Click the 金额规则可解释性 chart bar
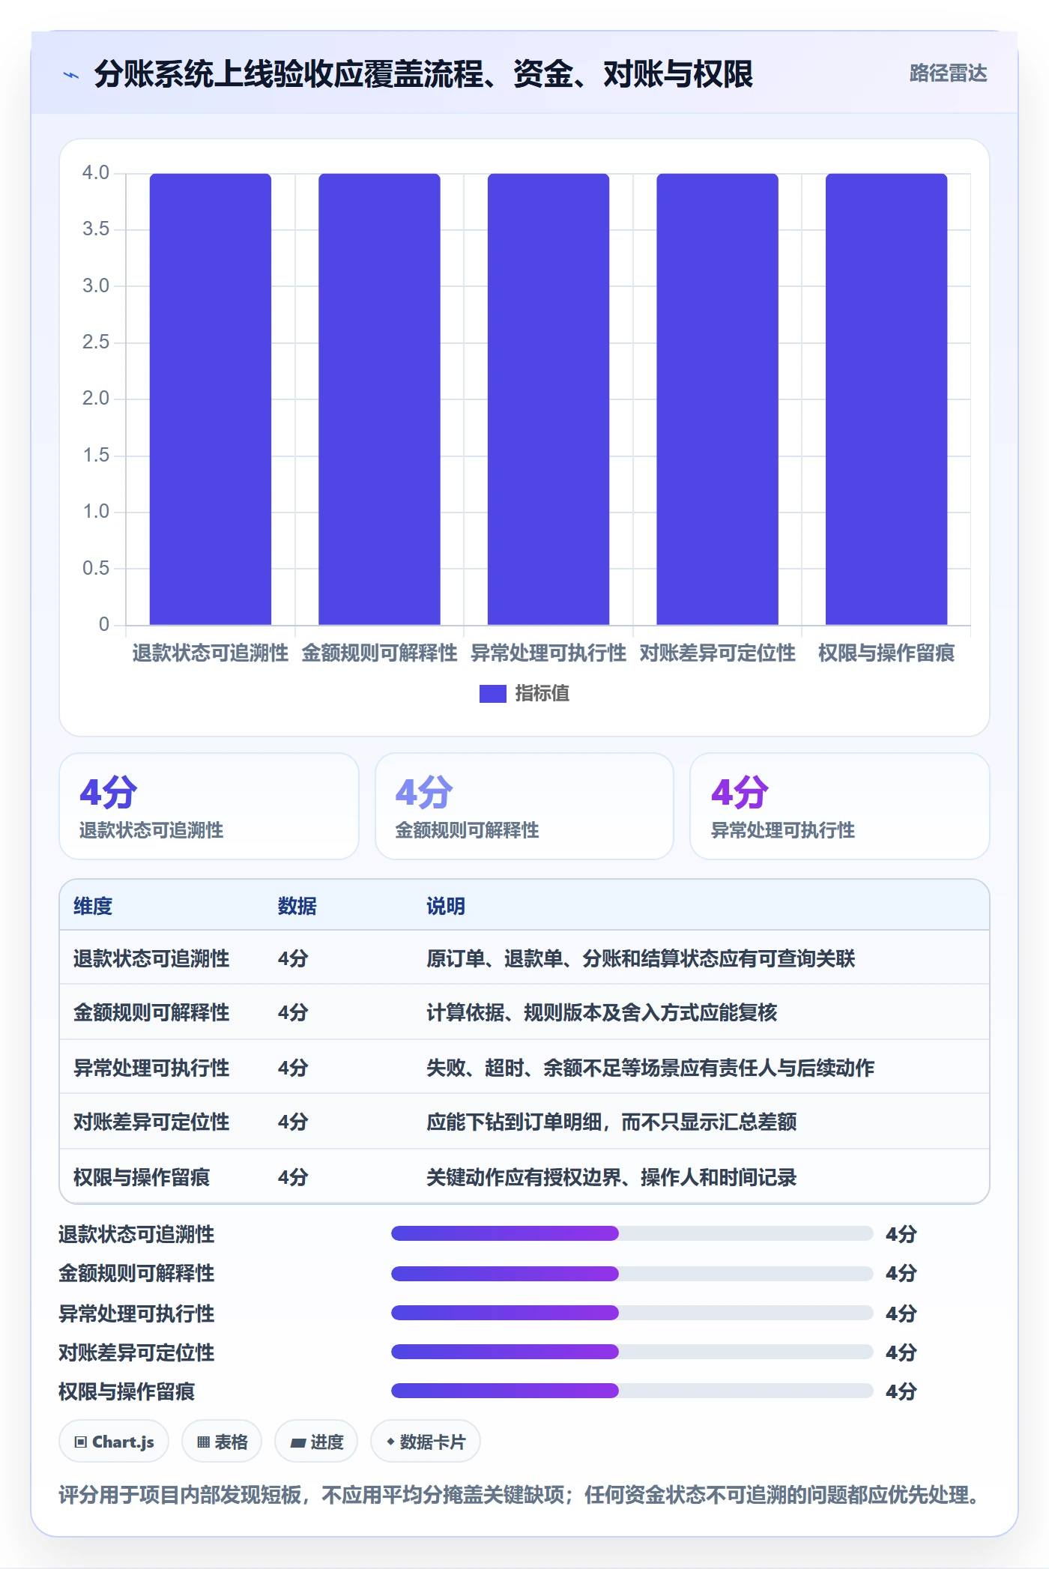Screen dimensions: 1049x1569 point(379,399)
